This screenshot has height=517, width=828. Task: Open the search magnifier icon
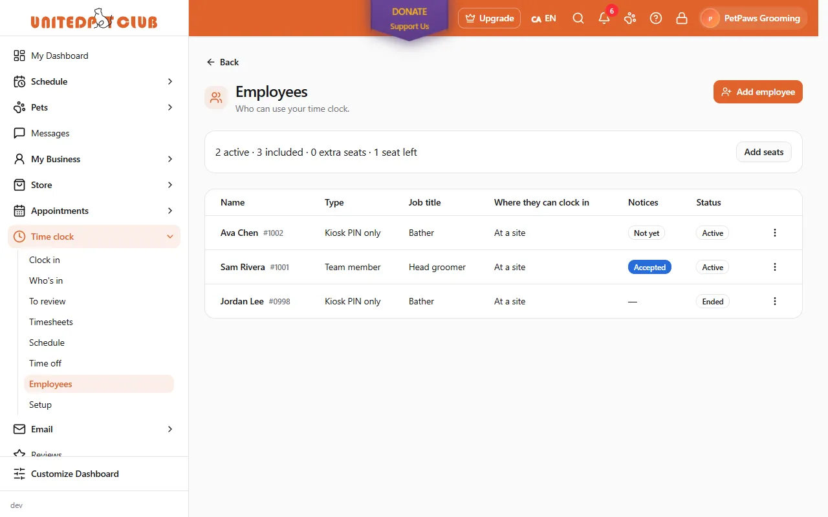pyautogui.click(x=578, y=18)
